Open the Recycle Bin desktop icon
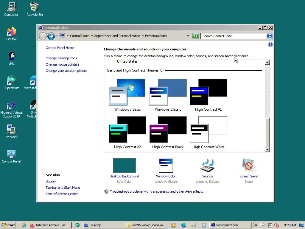305x229 pixels. click(x=35, y=9)
